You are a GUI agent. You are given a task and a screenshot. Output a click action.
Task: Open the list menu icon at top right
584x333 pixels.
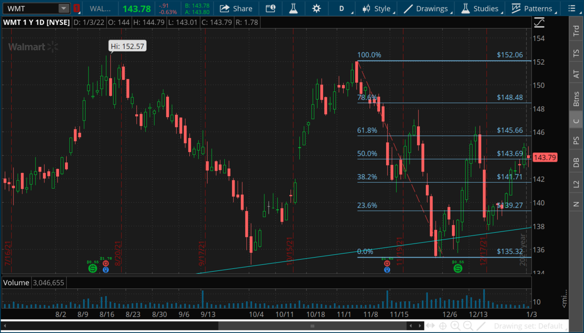tap(573, 8)
